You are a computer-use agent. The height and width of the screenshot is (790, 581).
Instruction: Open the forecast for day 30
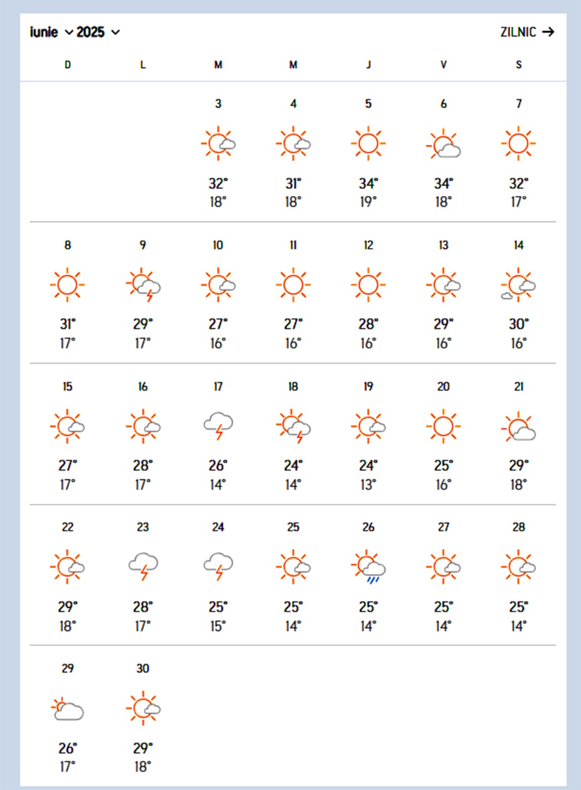[x=143, y=709]
